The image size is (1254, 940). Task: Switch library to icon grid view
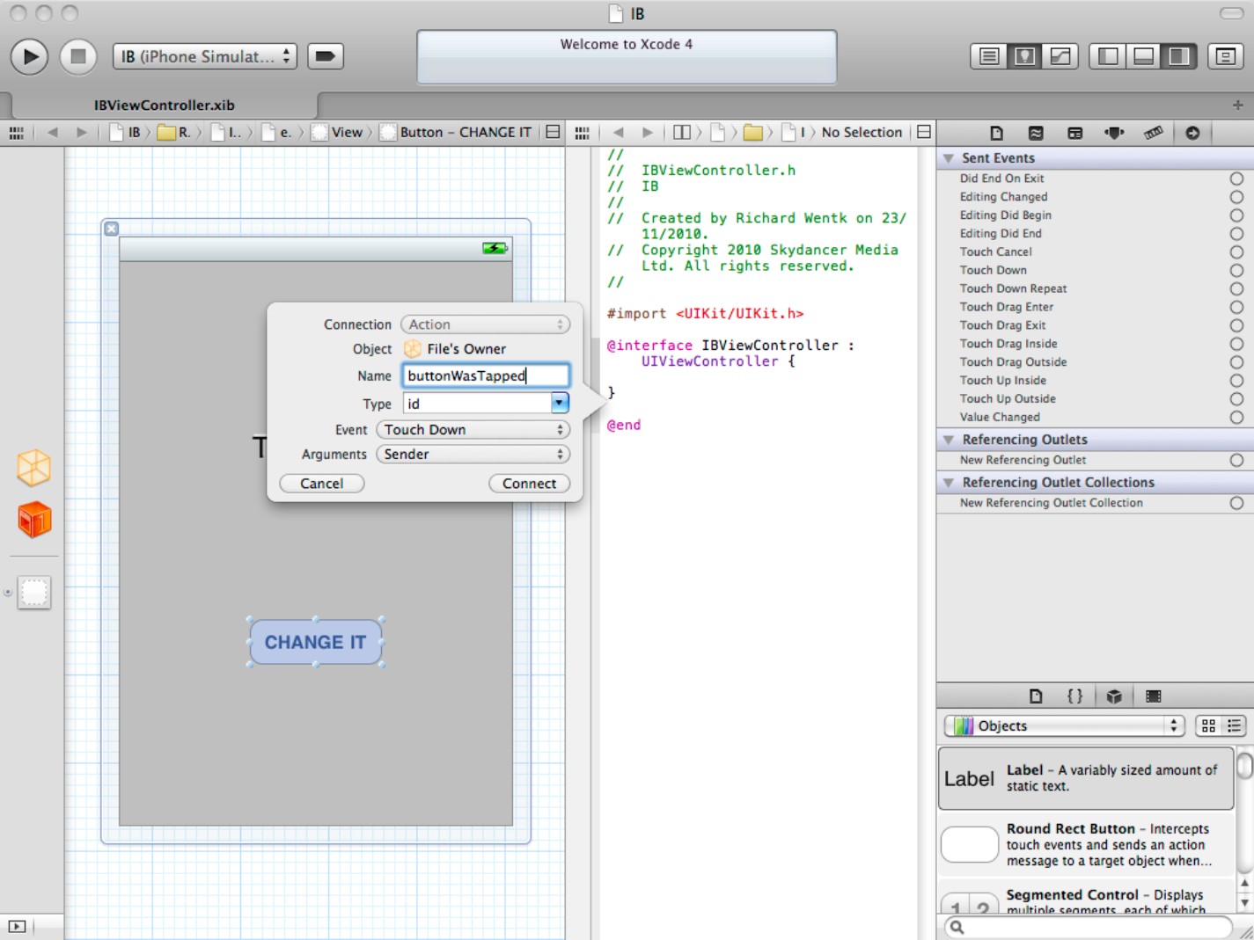pos(1208,725)
